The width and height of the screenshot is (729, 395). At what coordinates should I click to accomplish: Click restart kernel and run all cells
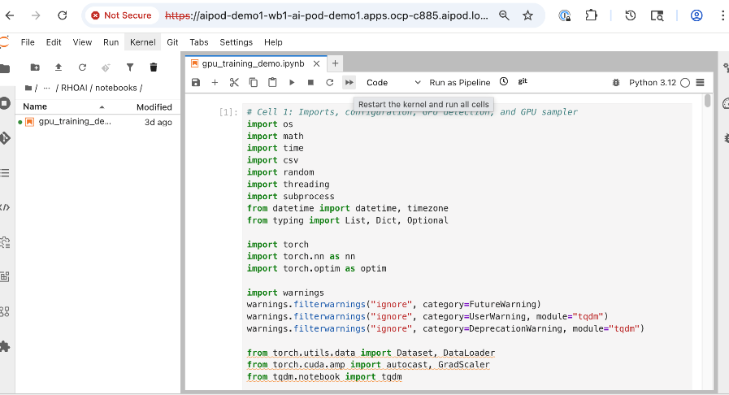(349, 82)
